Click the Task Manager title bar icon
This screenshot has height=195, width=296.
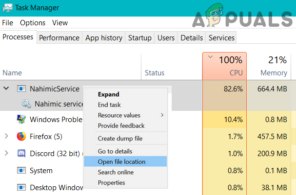pyautogui.click(x=7, y=8)
